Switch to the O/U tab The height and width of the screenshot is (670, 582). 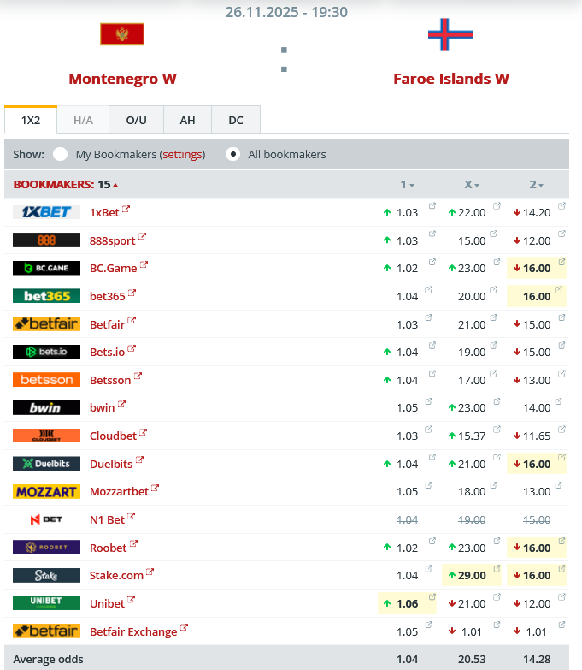coord(136,121)
